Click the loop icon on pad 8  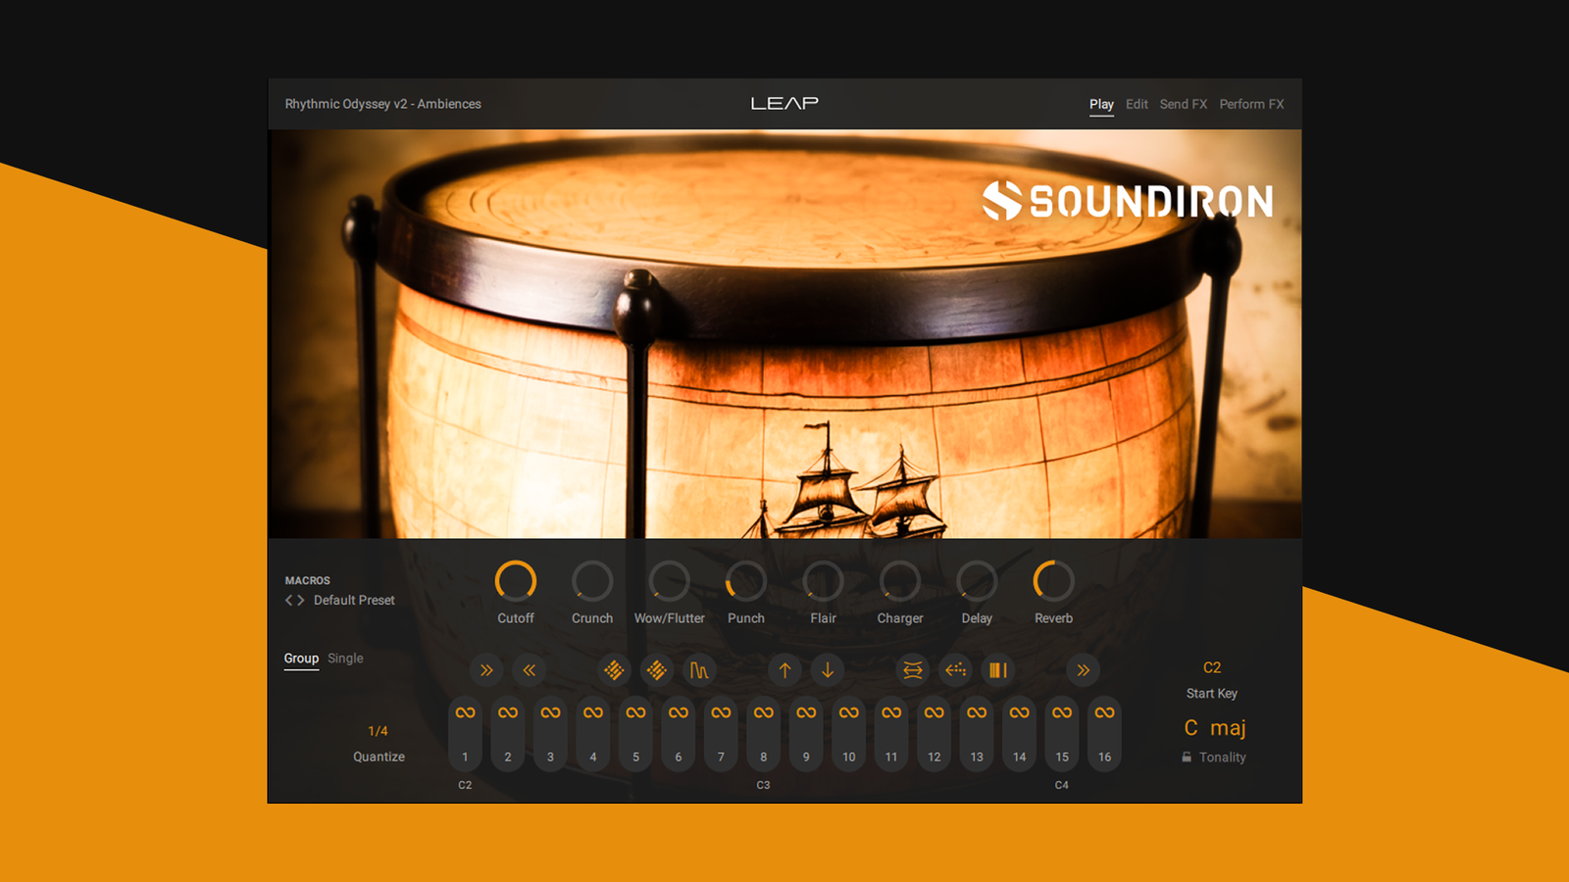(764, 712)
